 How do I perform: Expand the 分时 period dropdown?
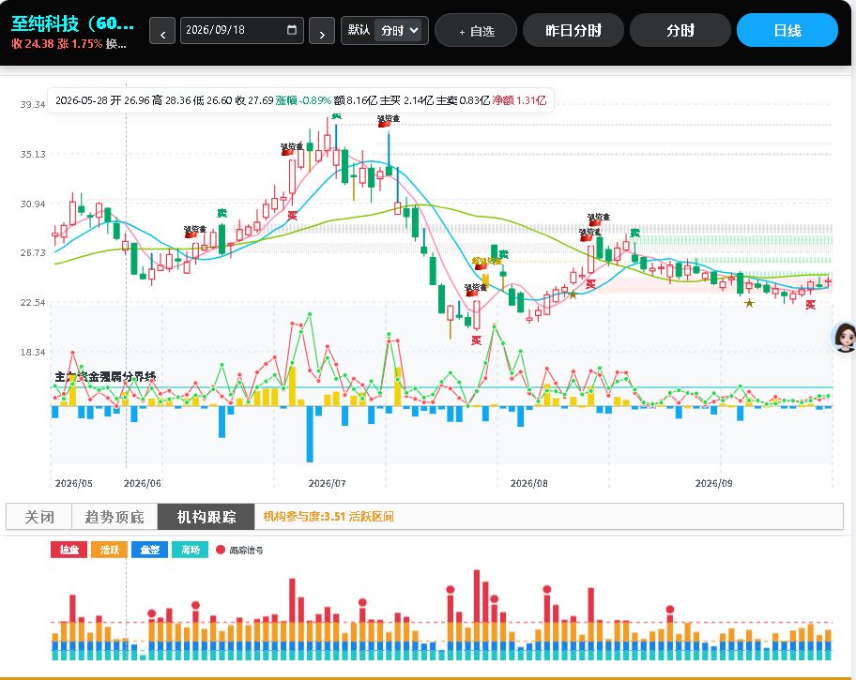400,30
